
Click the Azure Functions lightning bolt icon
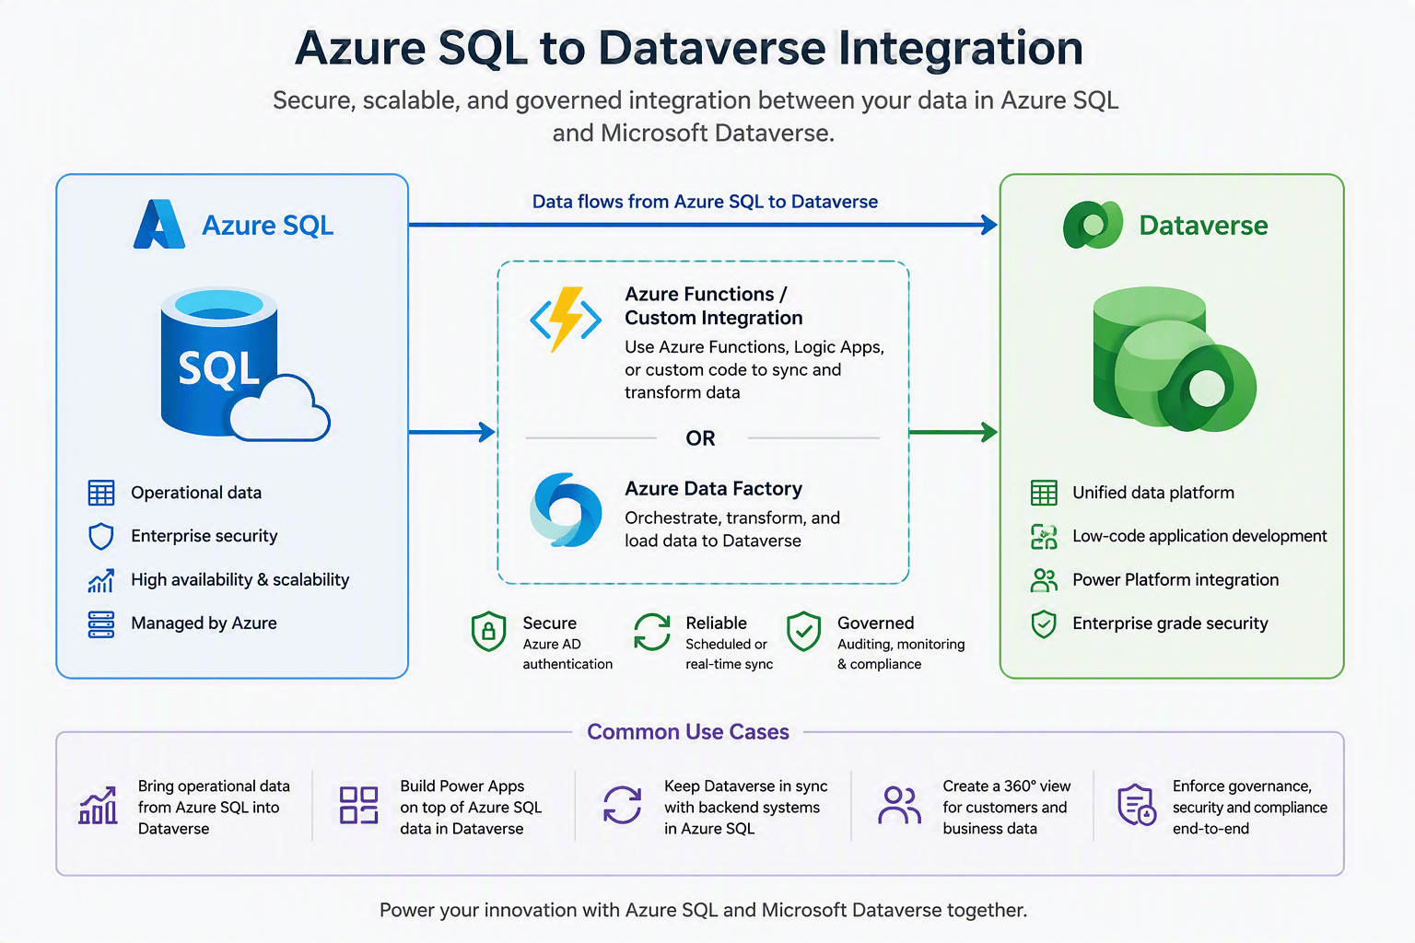click(566, 320)
